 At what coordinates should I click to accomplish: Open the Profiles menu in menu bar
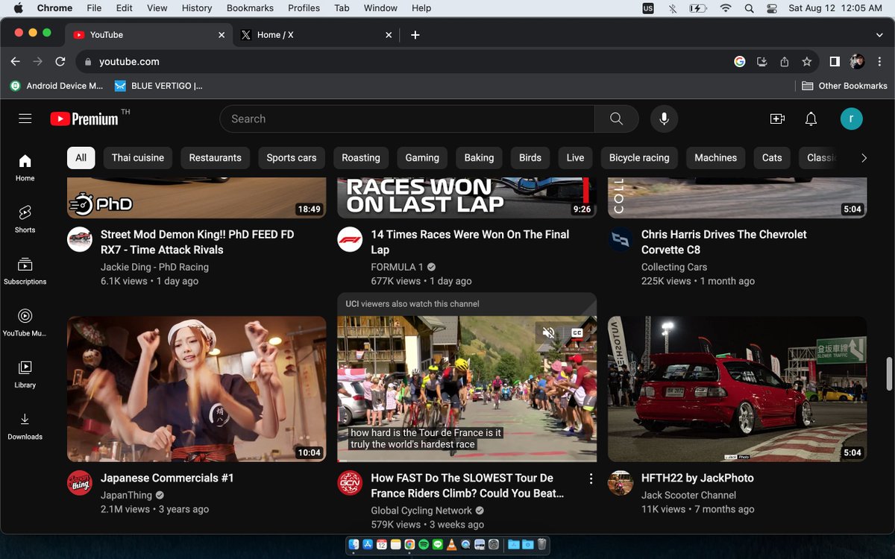[x=304, y=8]
